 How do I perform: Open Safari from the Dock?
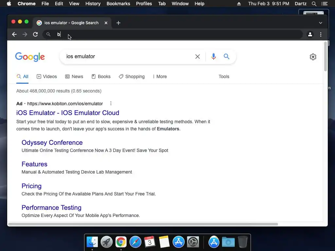pyautogui.click(x=135, y=242)
